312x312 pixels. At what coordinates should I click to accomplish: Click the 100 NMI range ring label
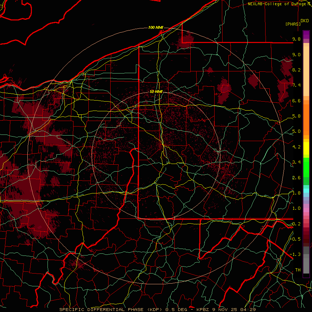tap(156, 27)
